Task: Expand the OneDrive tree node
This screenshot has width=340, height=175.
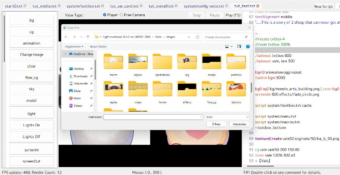Action: pyautogui.click(x=65, y=54)
